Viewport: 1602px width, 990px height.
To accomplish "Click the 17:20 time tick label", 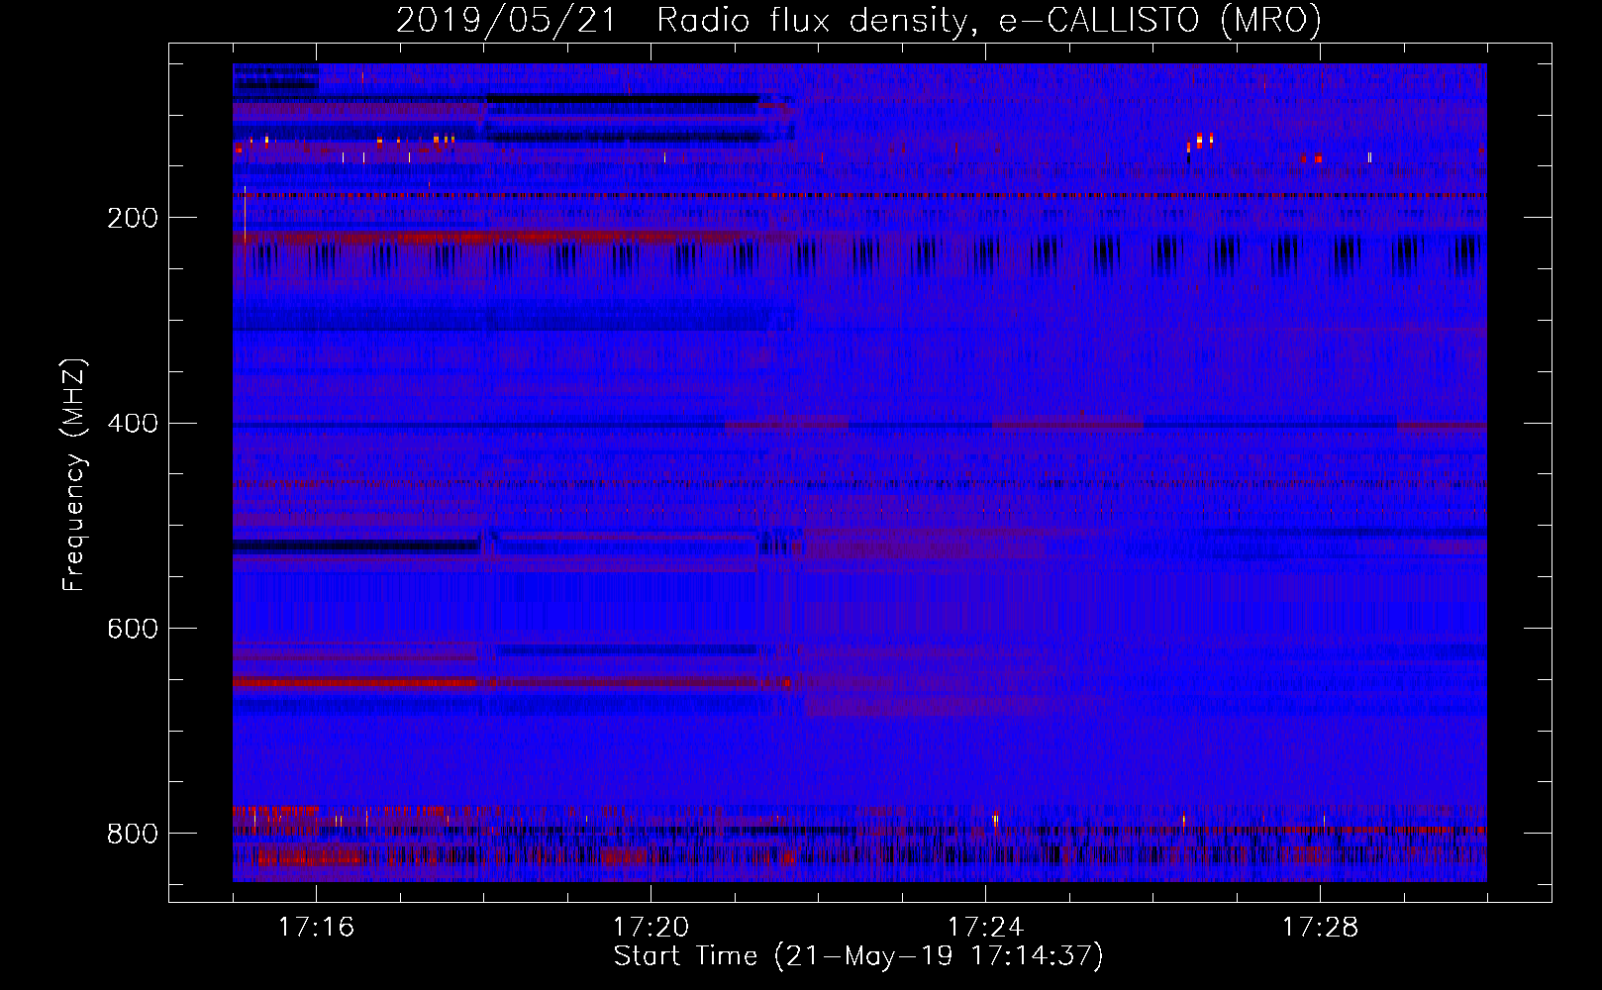I will (651, 928).
